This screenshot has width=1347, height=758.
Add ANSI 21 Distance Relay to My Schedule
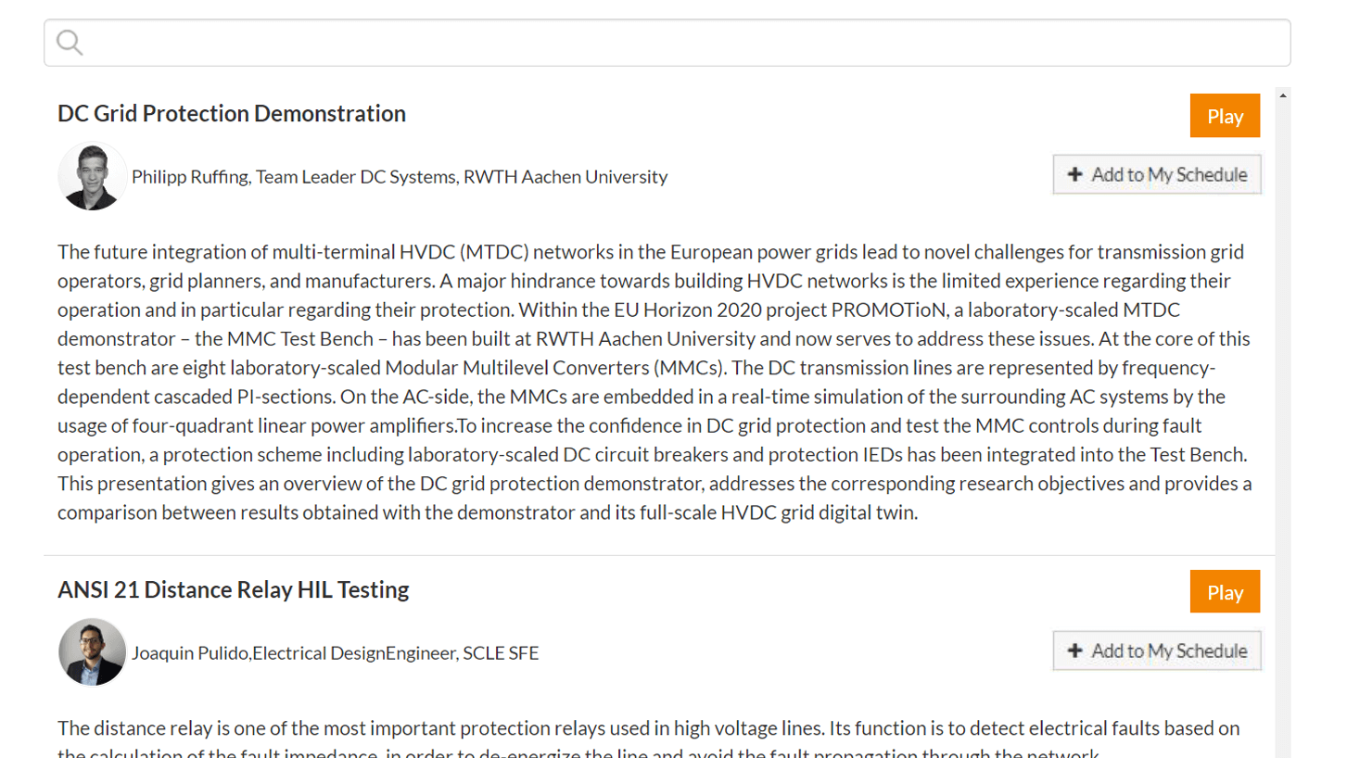coord(1157,651)
